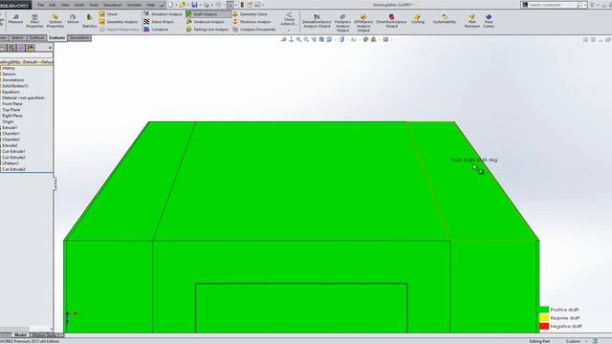The height and width of the screenshot is (344, 612).
Task: Click the green Positive draft swatch
Action: point(544,310)
